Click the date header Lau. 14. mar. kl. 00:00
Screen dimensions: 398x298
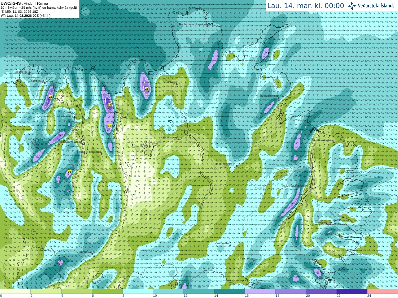(306, 6)
